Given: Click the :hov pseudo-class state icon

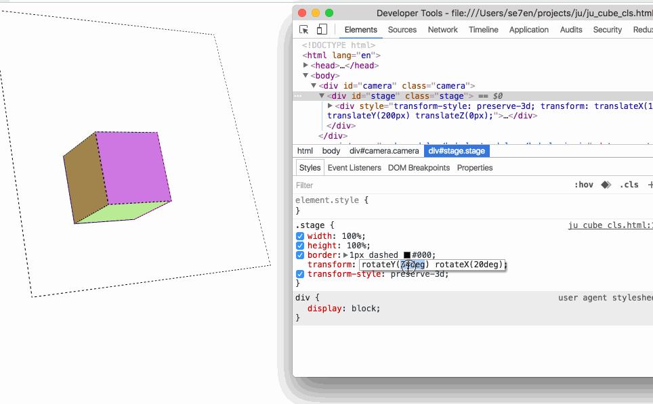Looking at the screenshot, I should (x=585, y=184).
